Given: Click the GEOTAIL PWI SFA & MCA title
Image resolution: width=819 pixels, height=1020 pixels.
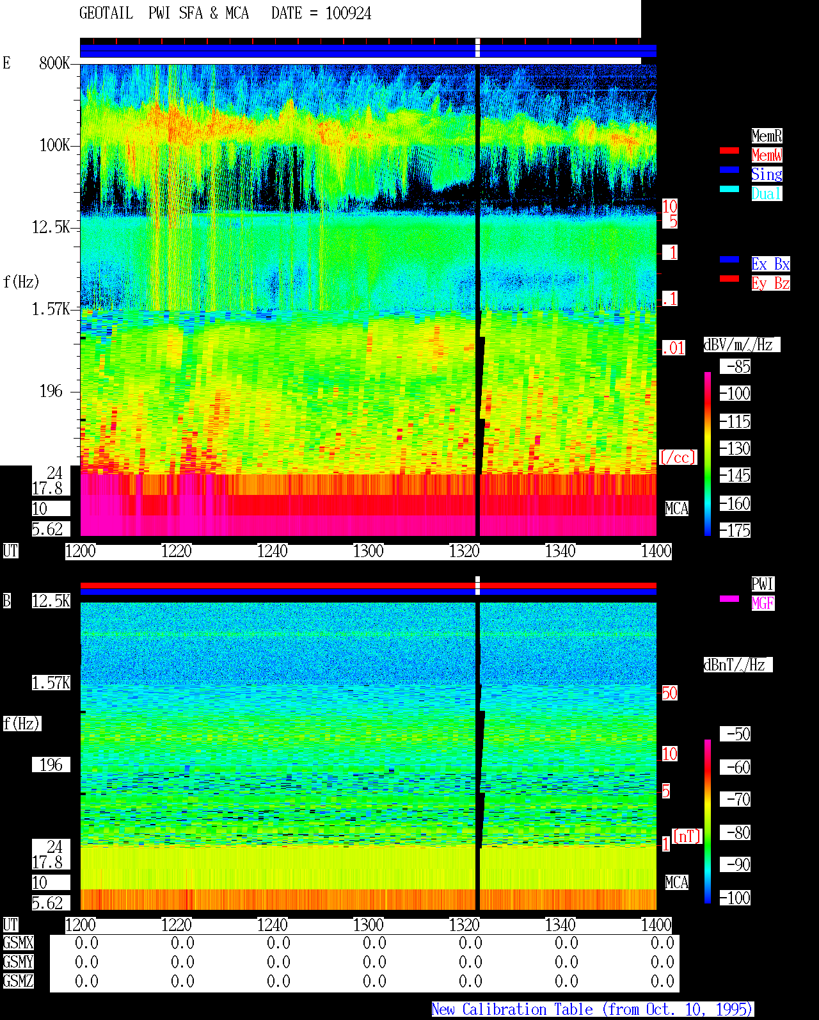Looking at the screenshot, I should 164,13.
